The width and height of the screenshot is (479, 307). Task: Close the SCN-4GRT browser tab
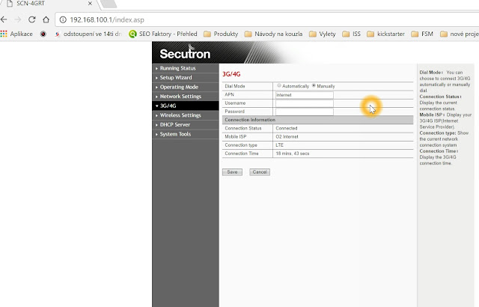[90, 4]
